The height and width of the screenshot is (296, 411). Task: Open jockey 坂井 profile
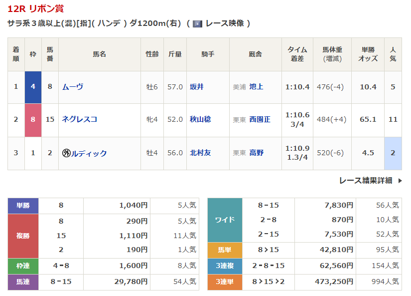(x=196, y=87)
